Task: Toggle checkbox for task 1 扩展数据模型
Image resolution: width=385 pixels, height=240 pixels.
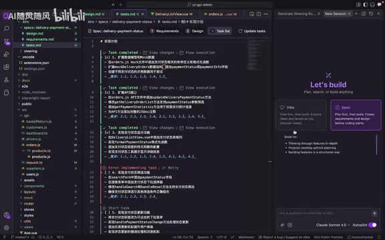Action: pyautogui.click(x=107, y=57)
